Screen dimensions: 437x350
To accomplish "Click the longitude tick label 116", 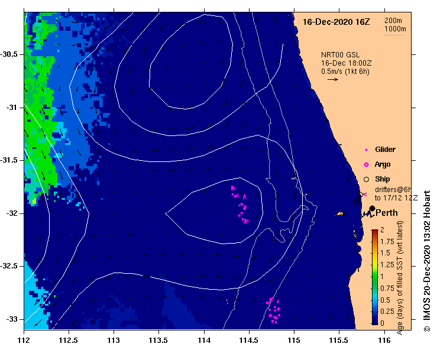I will pos(384,341).
